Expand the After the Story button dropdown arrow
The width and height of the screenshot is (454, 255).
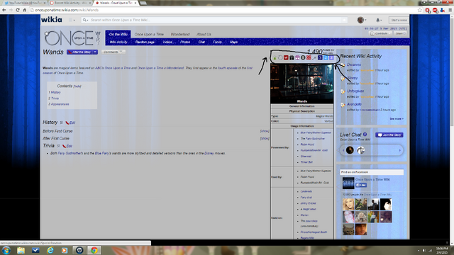[x=95, y=52]
